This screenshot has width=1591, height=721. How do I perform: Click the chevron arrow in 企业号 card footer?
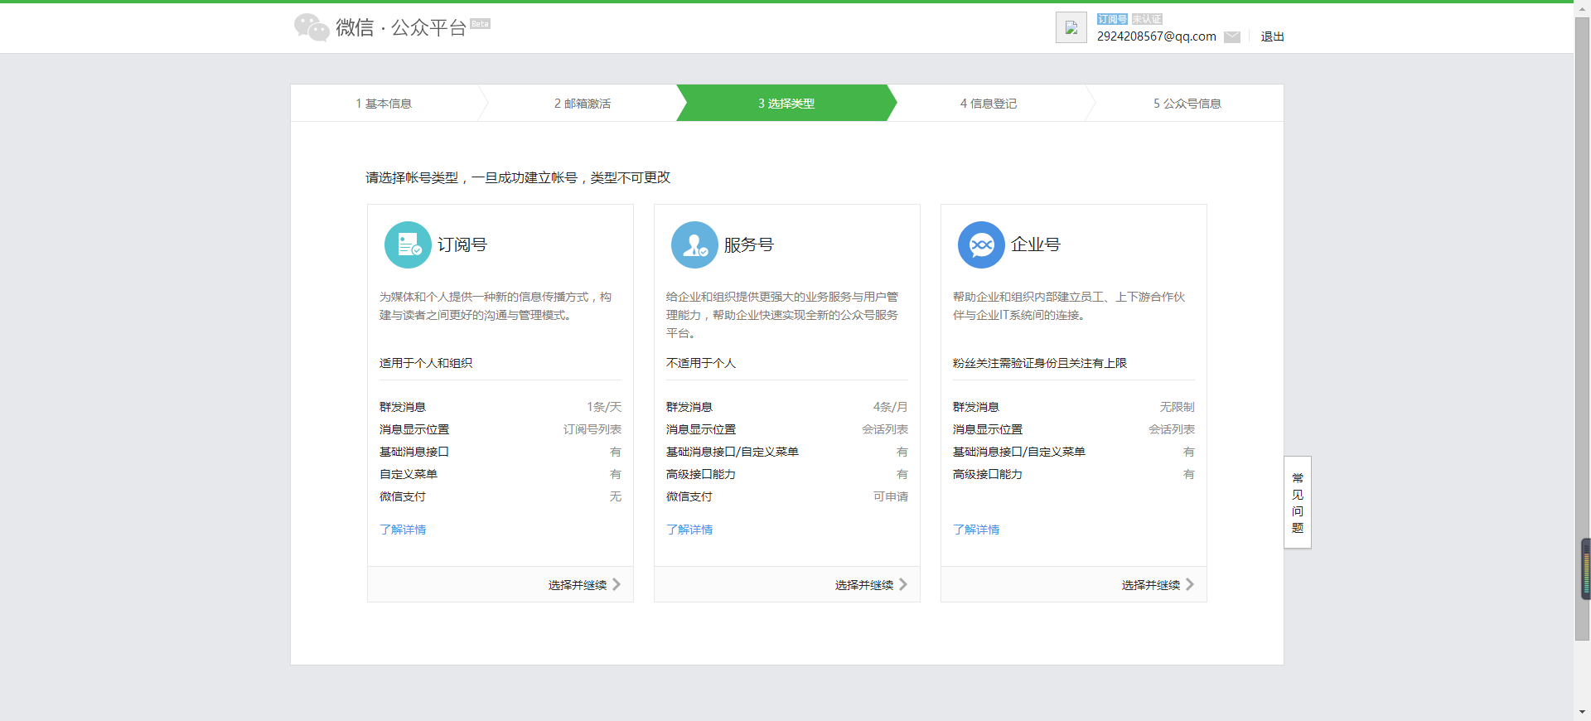(1190, 584)
